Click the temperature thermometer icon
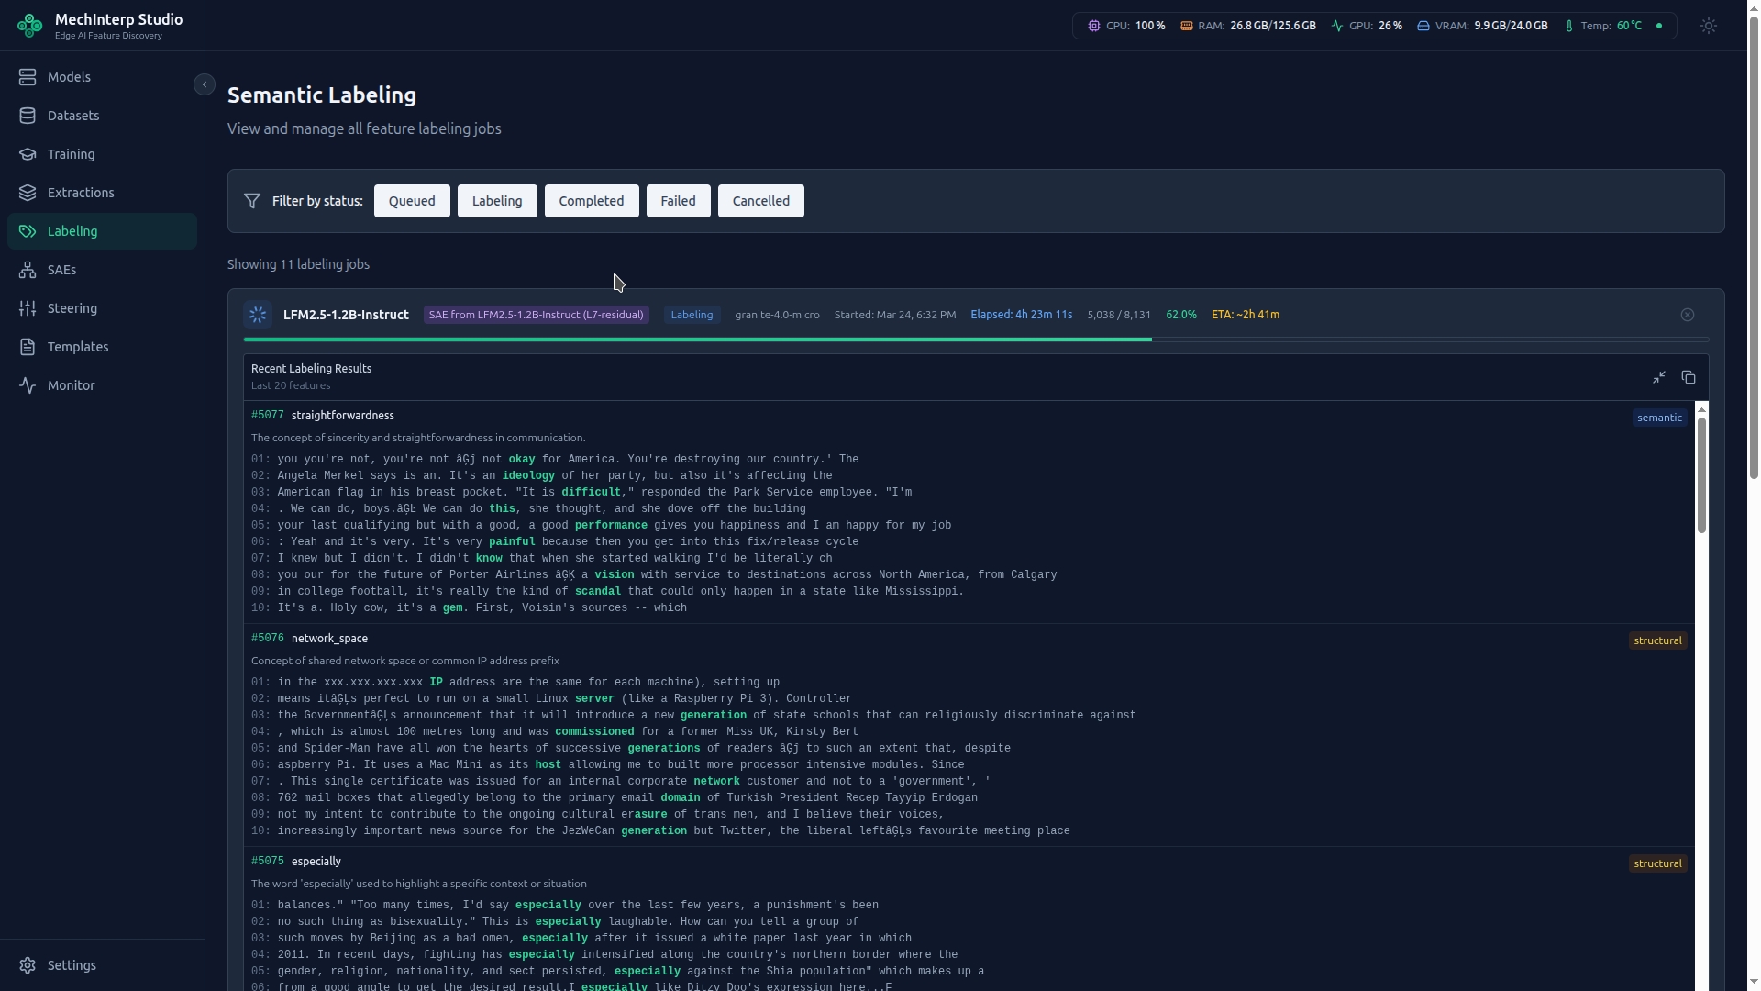Image resolution: width=1761 pixels, height=991 pixels. [1569, 26]
